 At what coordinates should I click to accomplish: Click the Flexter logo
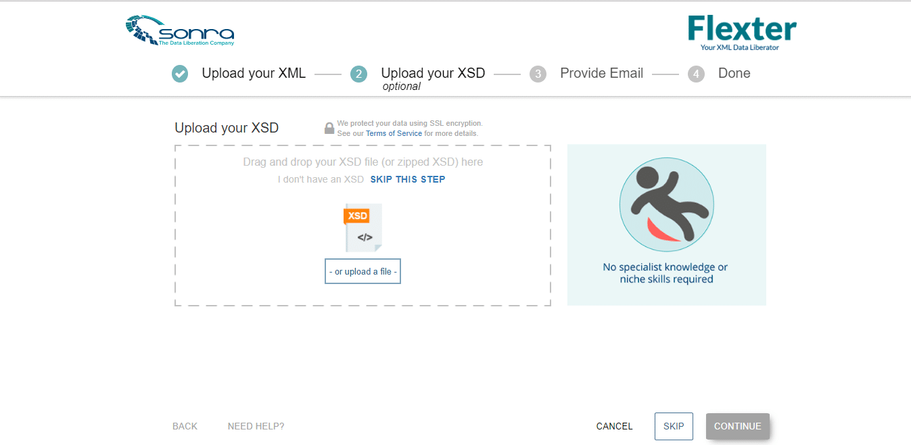[x=742, y=33]
